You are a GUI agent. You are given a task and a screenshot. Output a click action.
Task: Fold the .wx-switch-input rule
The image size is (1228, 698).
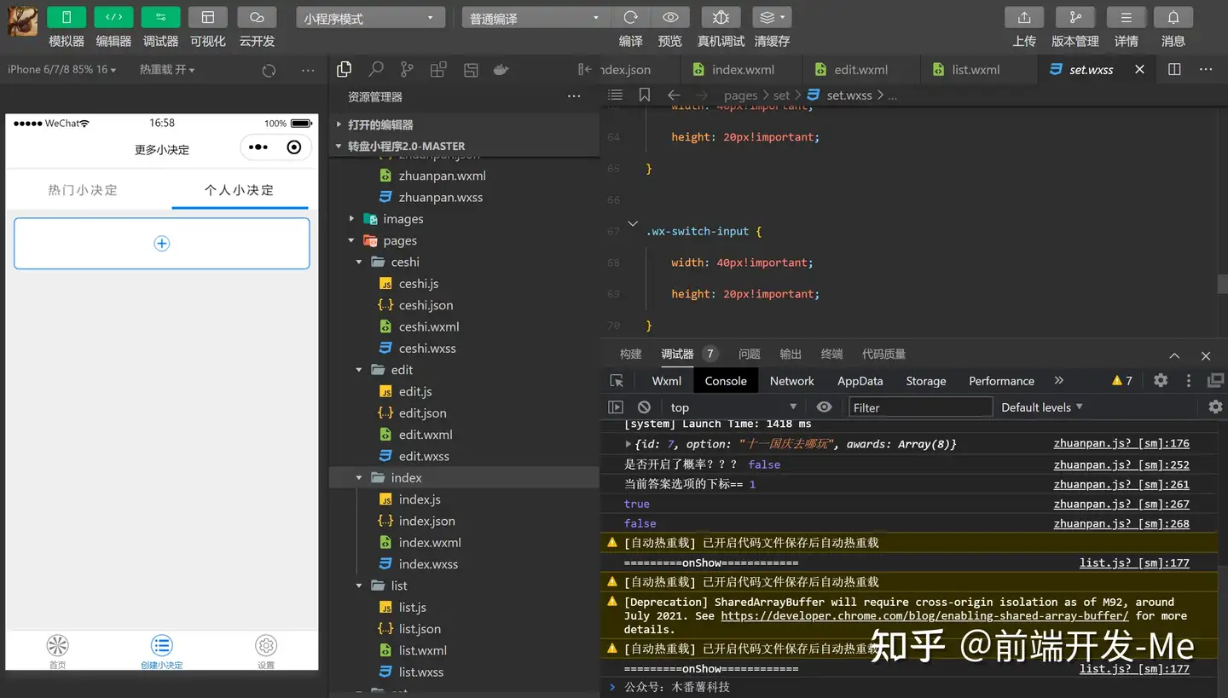[633, 223]
